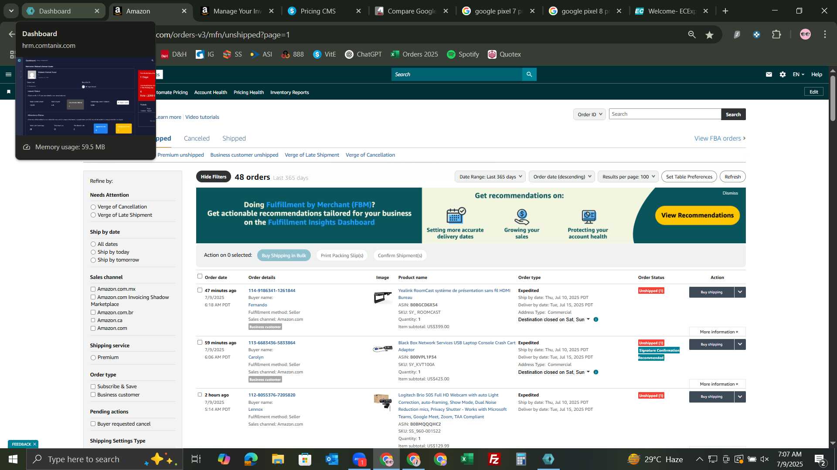The image size is (837, 470).
Task: Click the Yealink RoomCast product thumbnail
Action: pos(382,298)
